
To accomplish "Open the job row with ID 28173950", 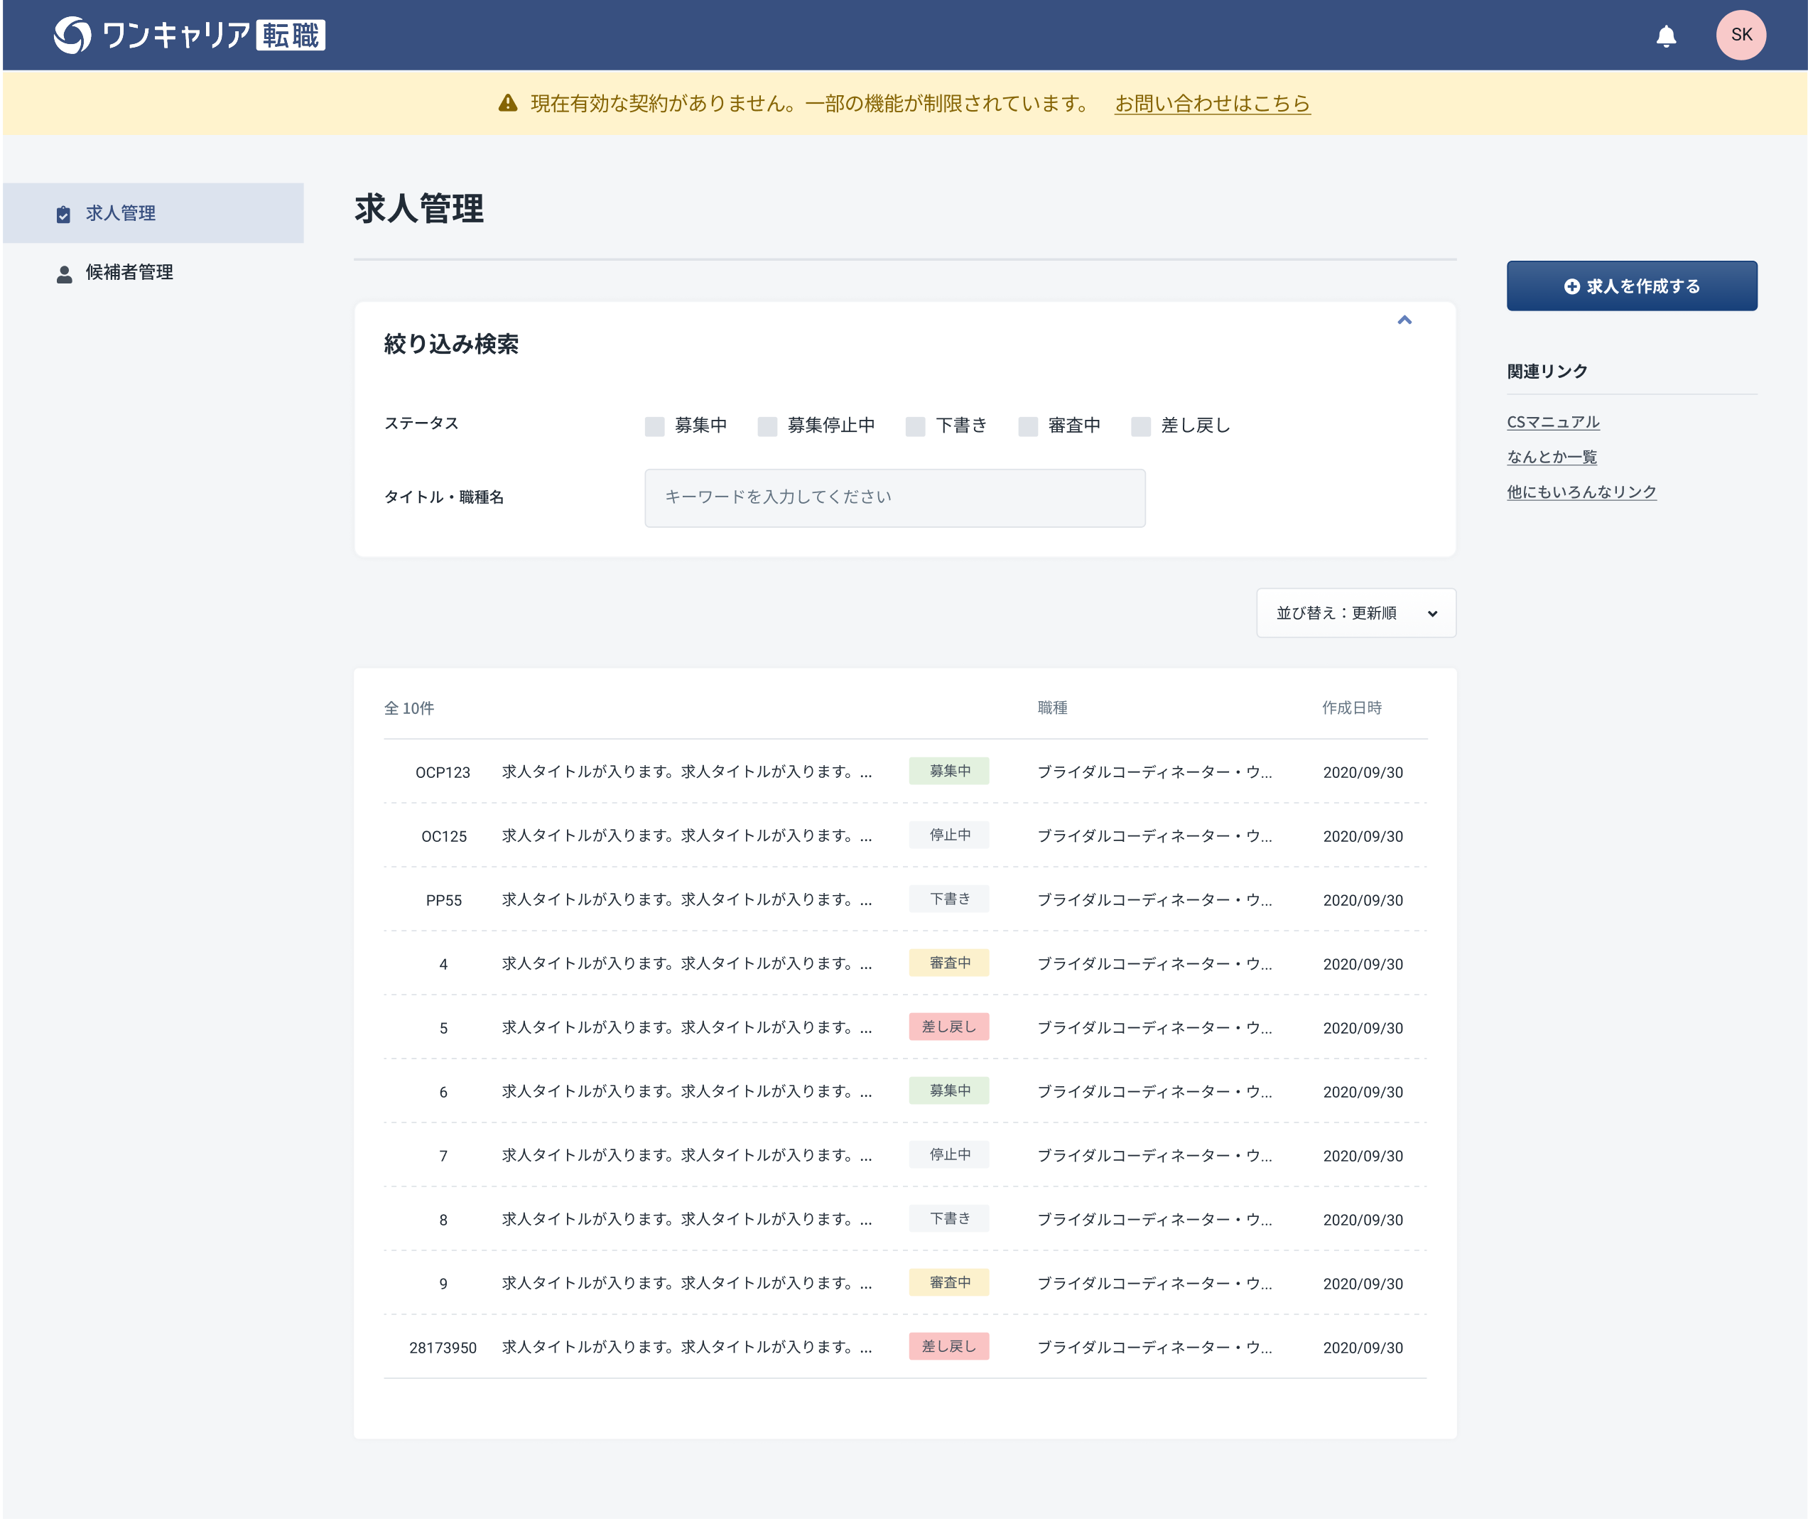I will (x=686, y=1347).
